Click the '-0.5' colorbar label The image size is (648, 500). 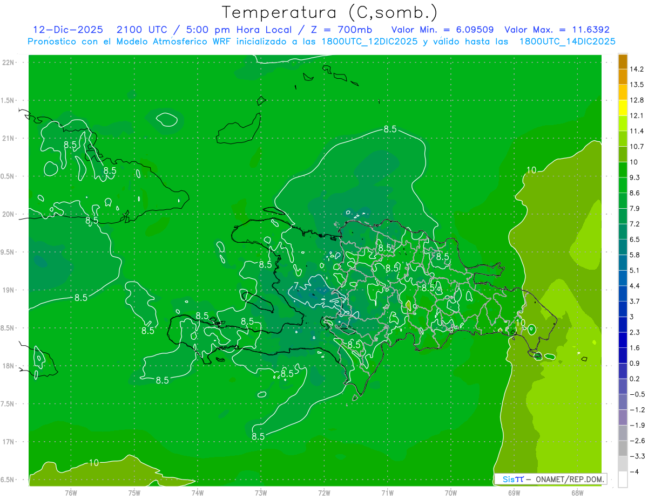[x=637, y=394]
